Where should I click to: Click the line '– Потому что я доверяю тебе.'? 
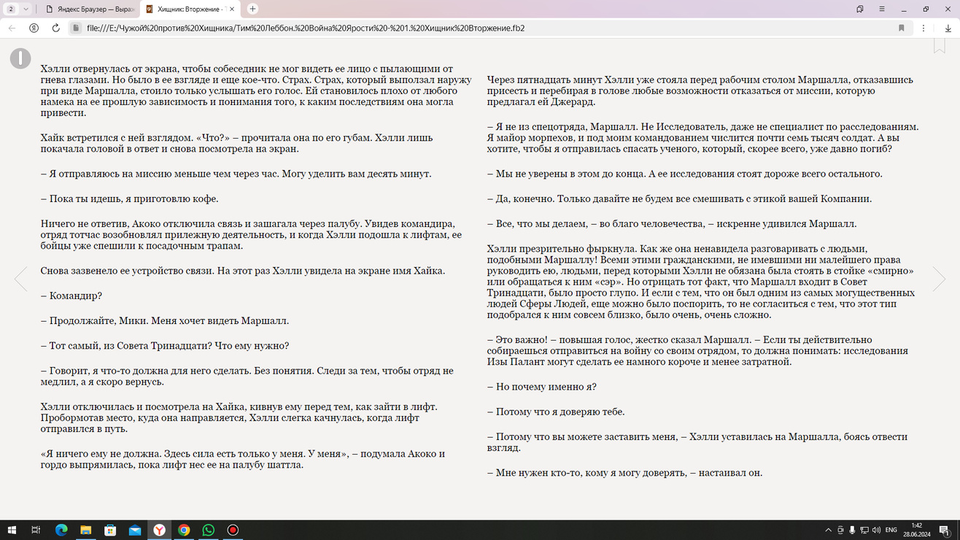coord(556,412)
